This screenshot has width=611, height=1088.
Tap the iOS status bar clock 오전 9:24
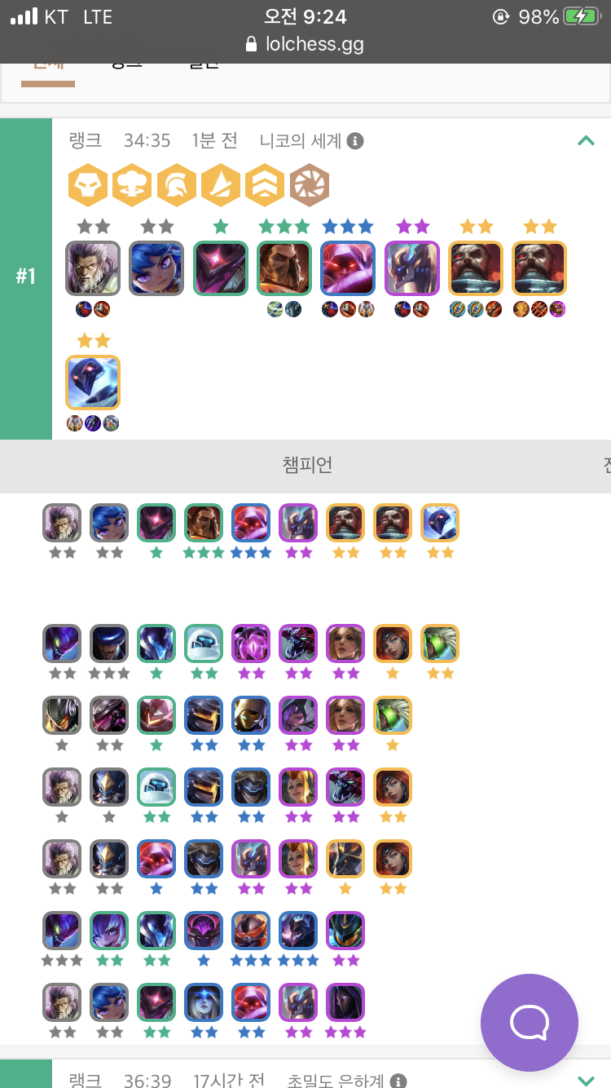tap(305, 16)
